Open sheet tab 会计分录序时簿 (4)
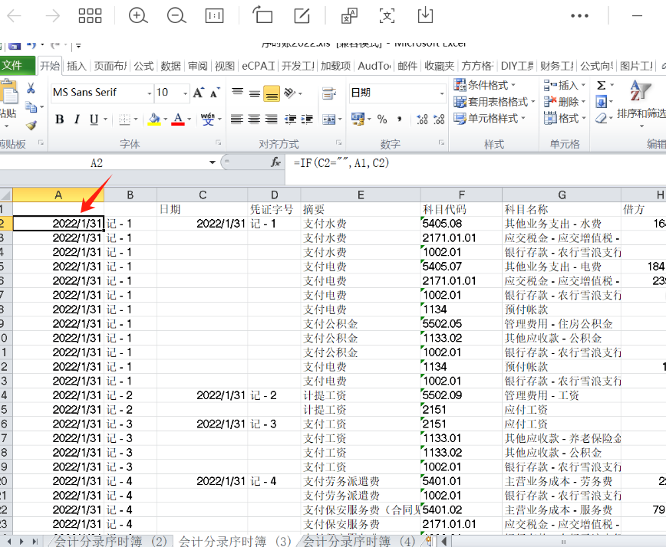666x547 pixels. (359, 542)
